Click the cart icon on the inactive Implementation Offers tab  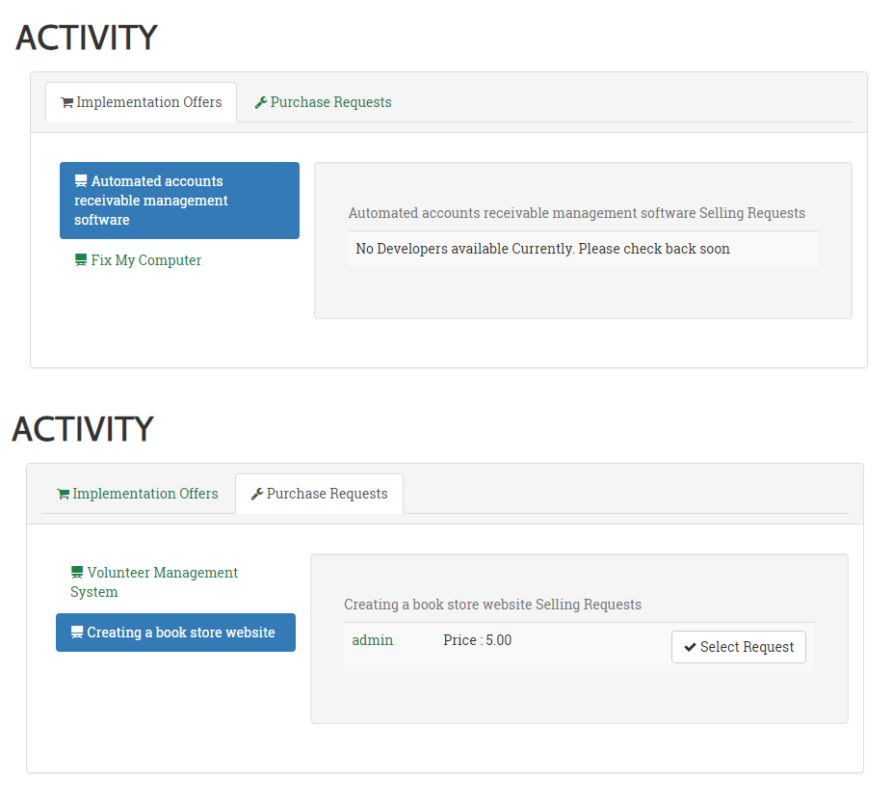click(x=63, y=494)
